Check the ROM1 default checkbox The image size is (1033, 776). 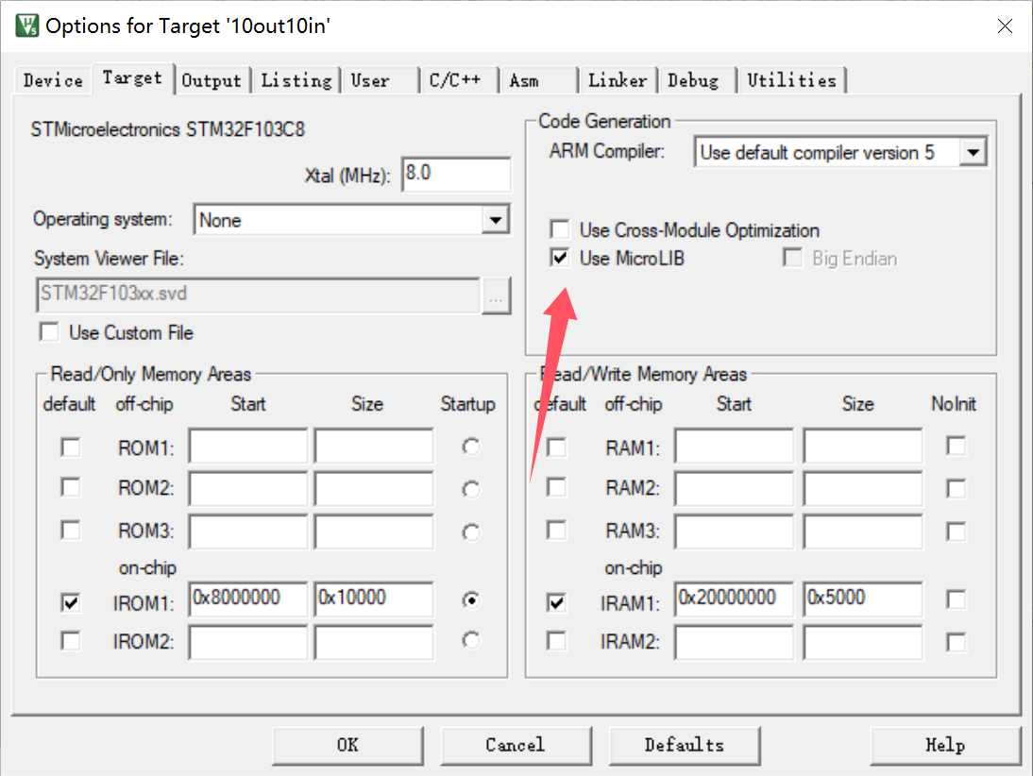click(71, 447)
